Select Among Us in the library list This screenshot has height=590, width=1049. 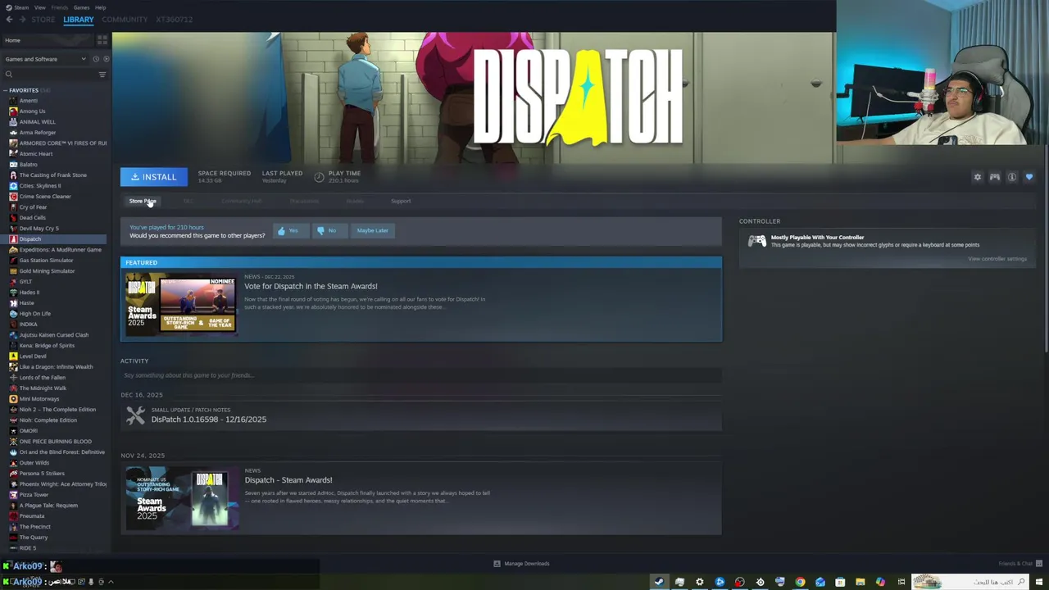[x=32, y=111]
